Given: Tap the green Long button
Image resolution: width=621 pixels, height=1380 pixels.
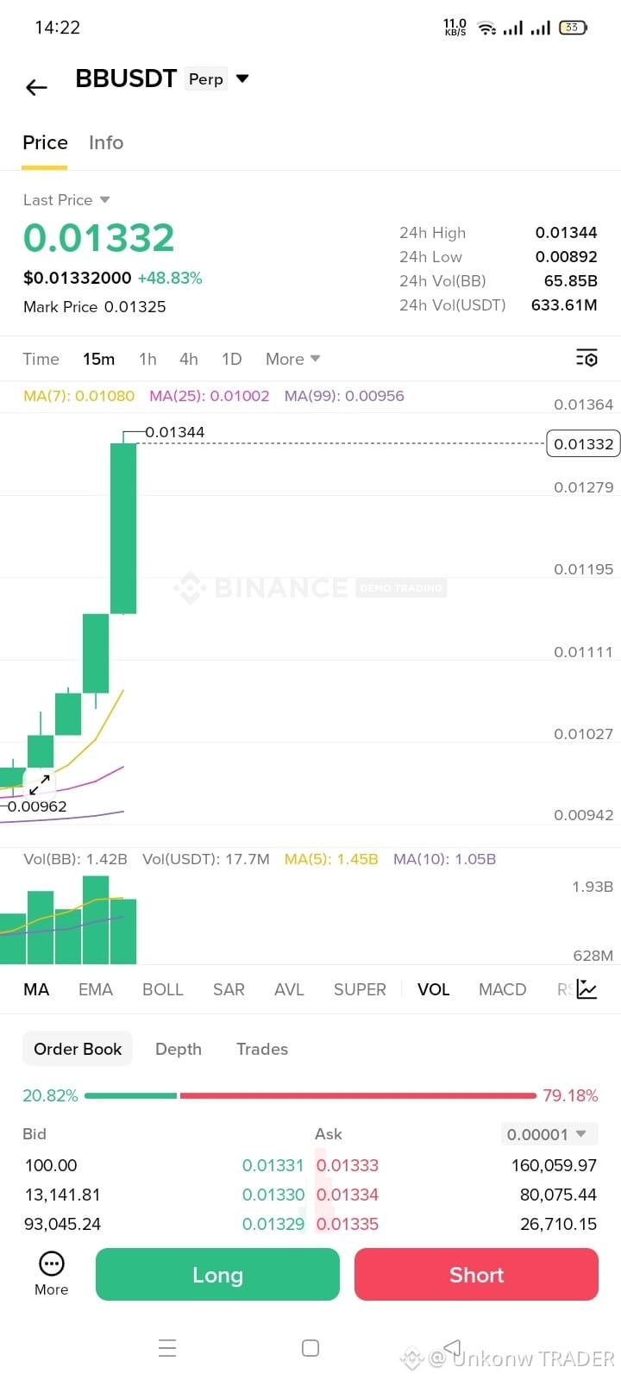Looking at the screenshot, I should click(217, 1274).
